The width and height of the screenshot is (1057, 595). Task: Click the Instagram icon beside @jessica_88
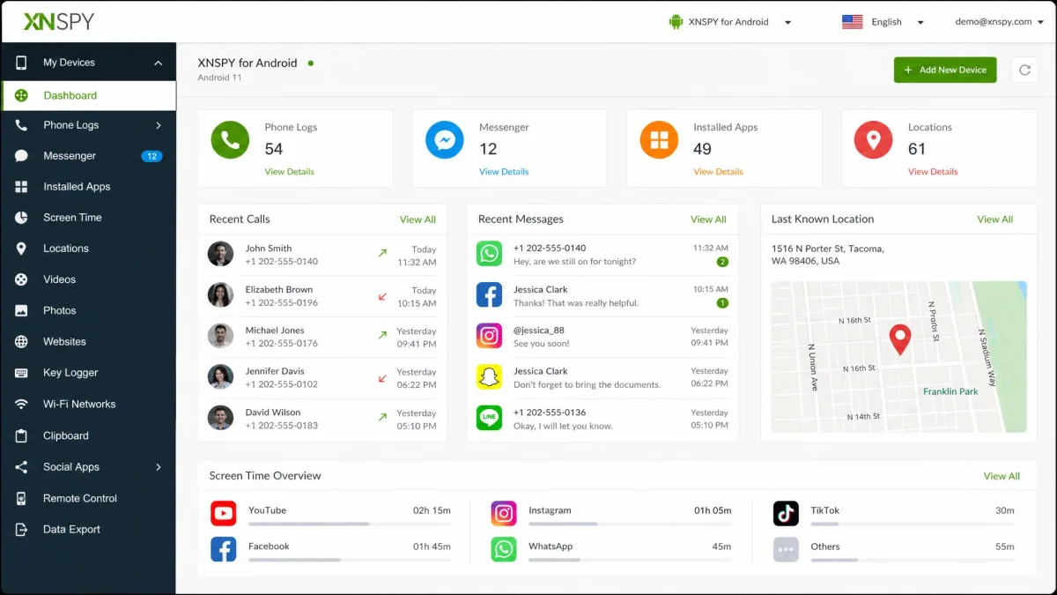489,336
